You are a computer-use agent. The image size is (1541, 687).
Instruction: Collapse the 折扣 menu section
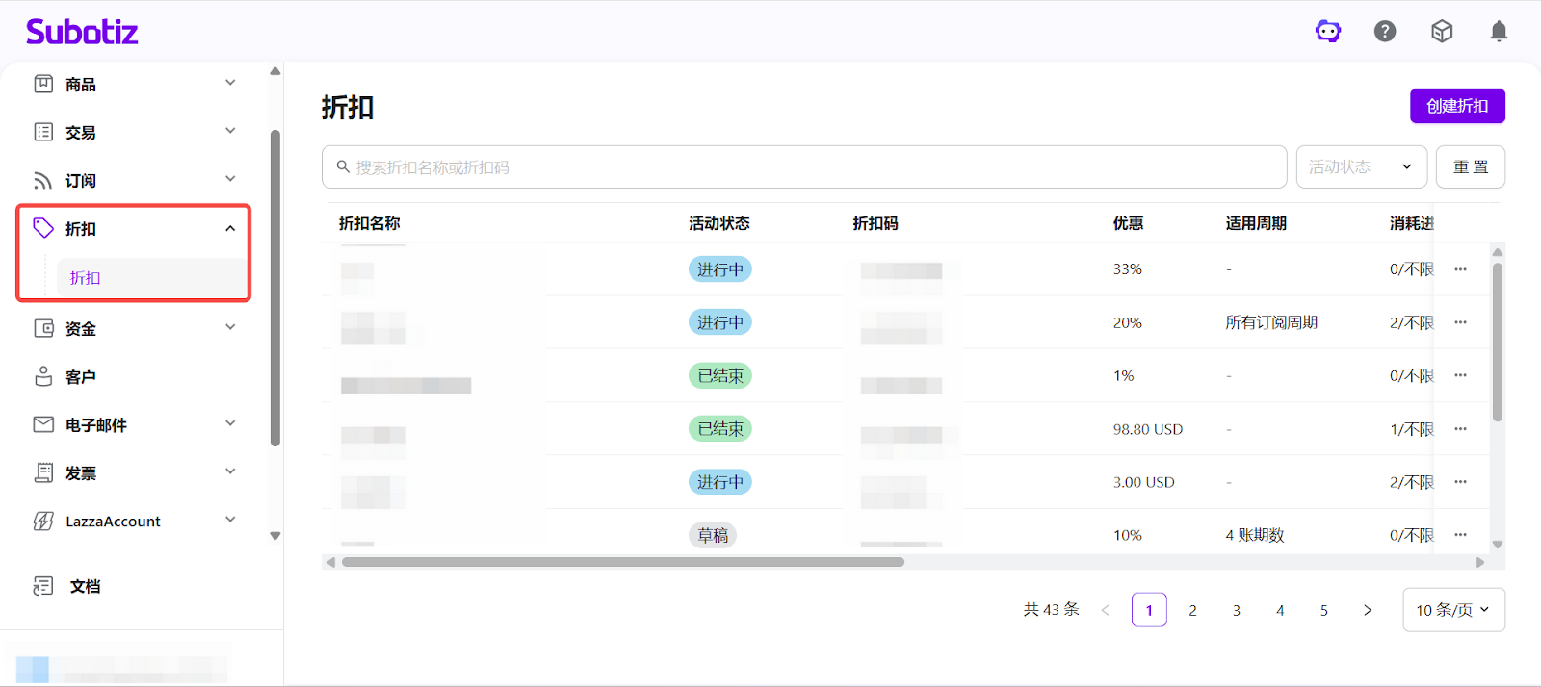pos(230,228)
